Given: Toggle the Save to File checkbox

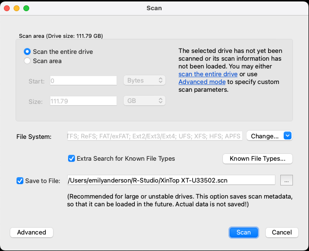Looking at the screenshot, I should click(x=20, y=181).
